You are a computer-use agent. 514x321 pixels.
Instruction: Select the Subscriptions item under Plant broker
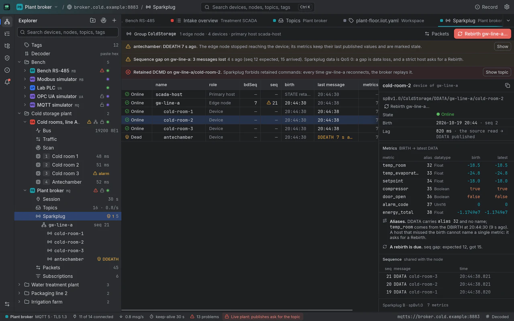point(68,276)
